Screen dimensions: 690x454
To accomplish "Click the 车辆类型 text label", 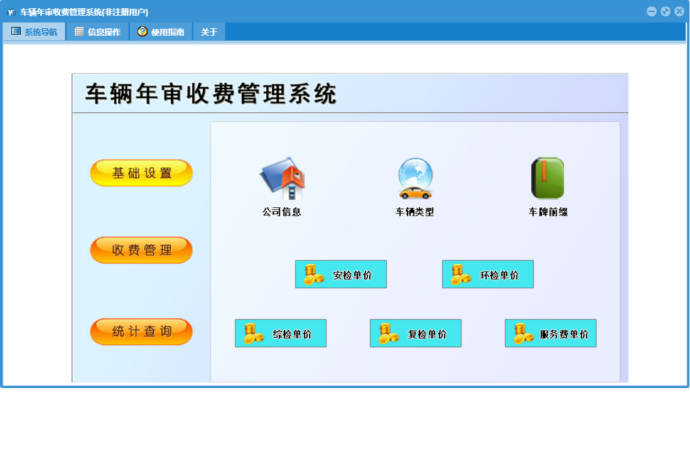I will point(415,212).
